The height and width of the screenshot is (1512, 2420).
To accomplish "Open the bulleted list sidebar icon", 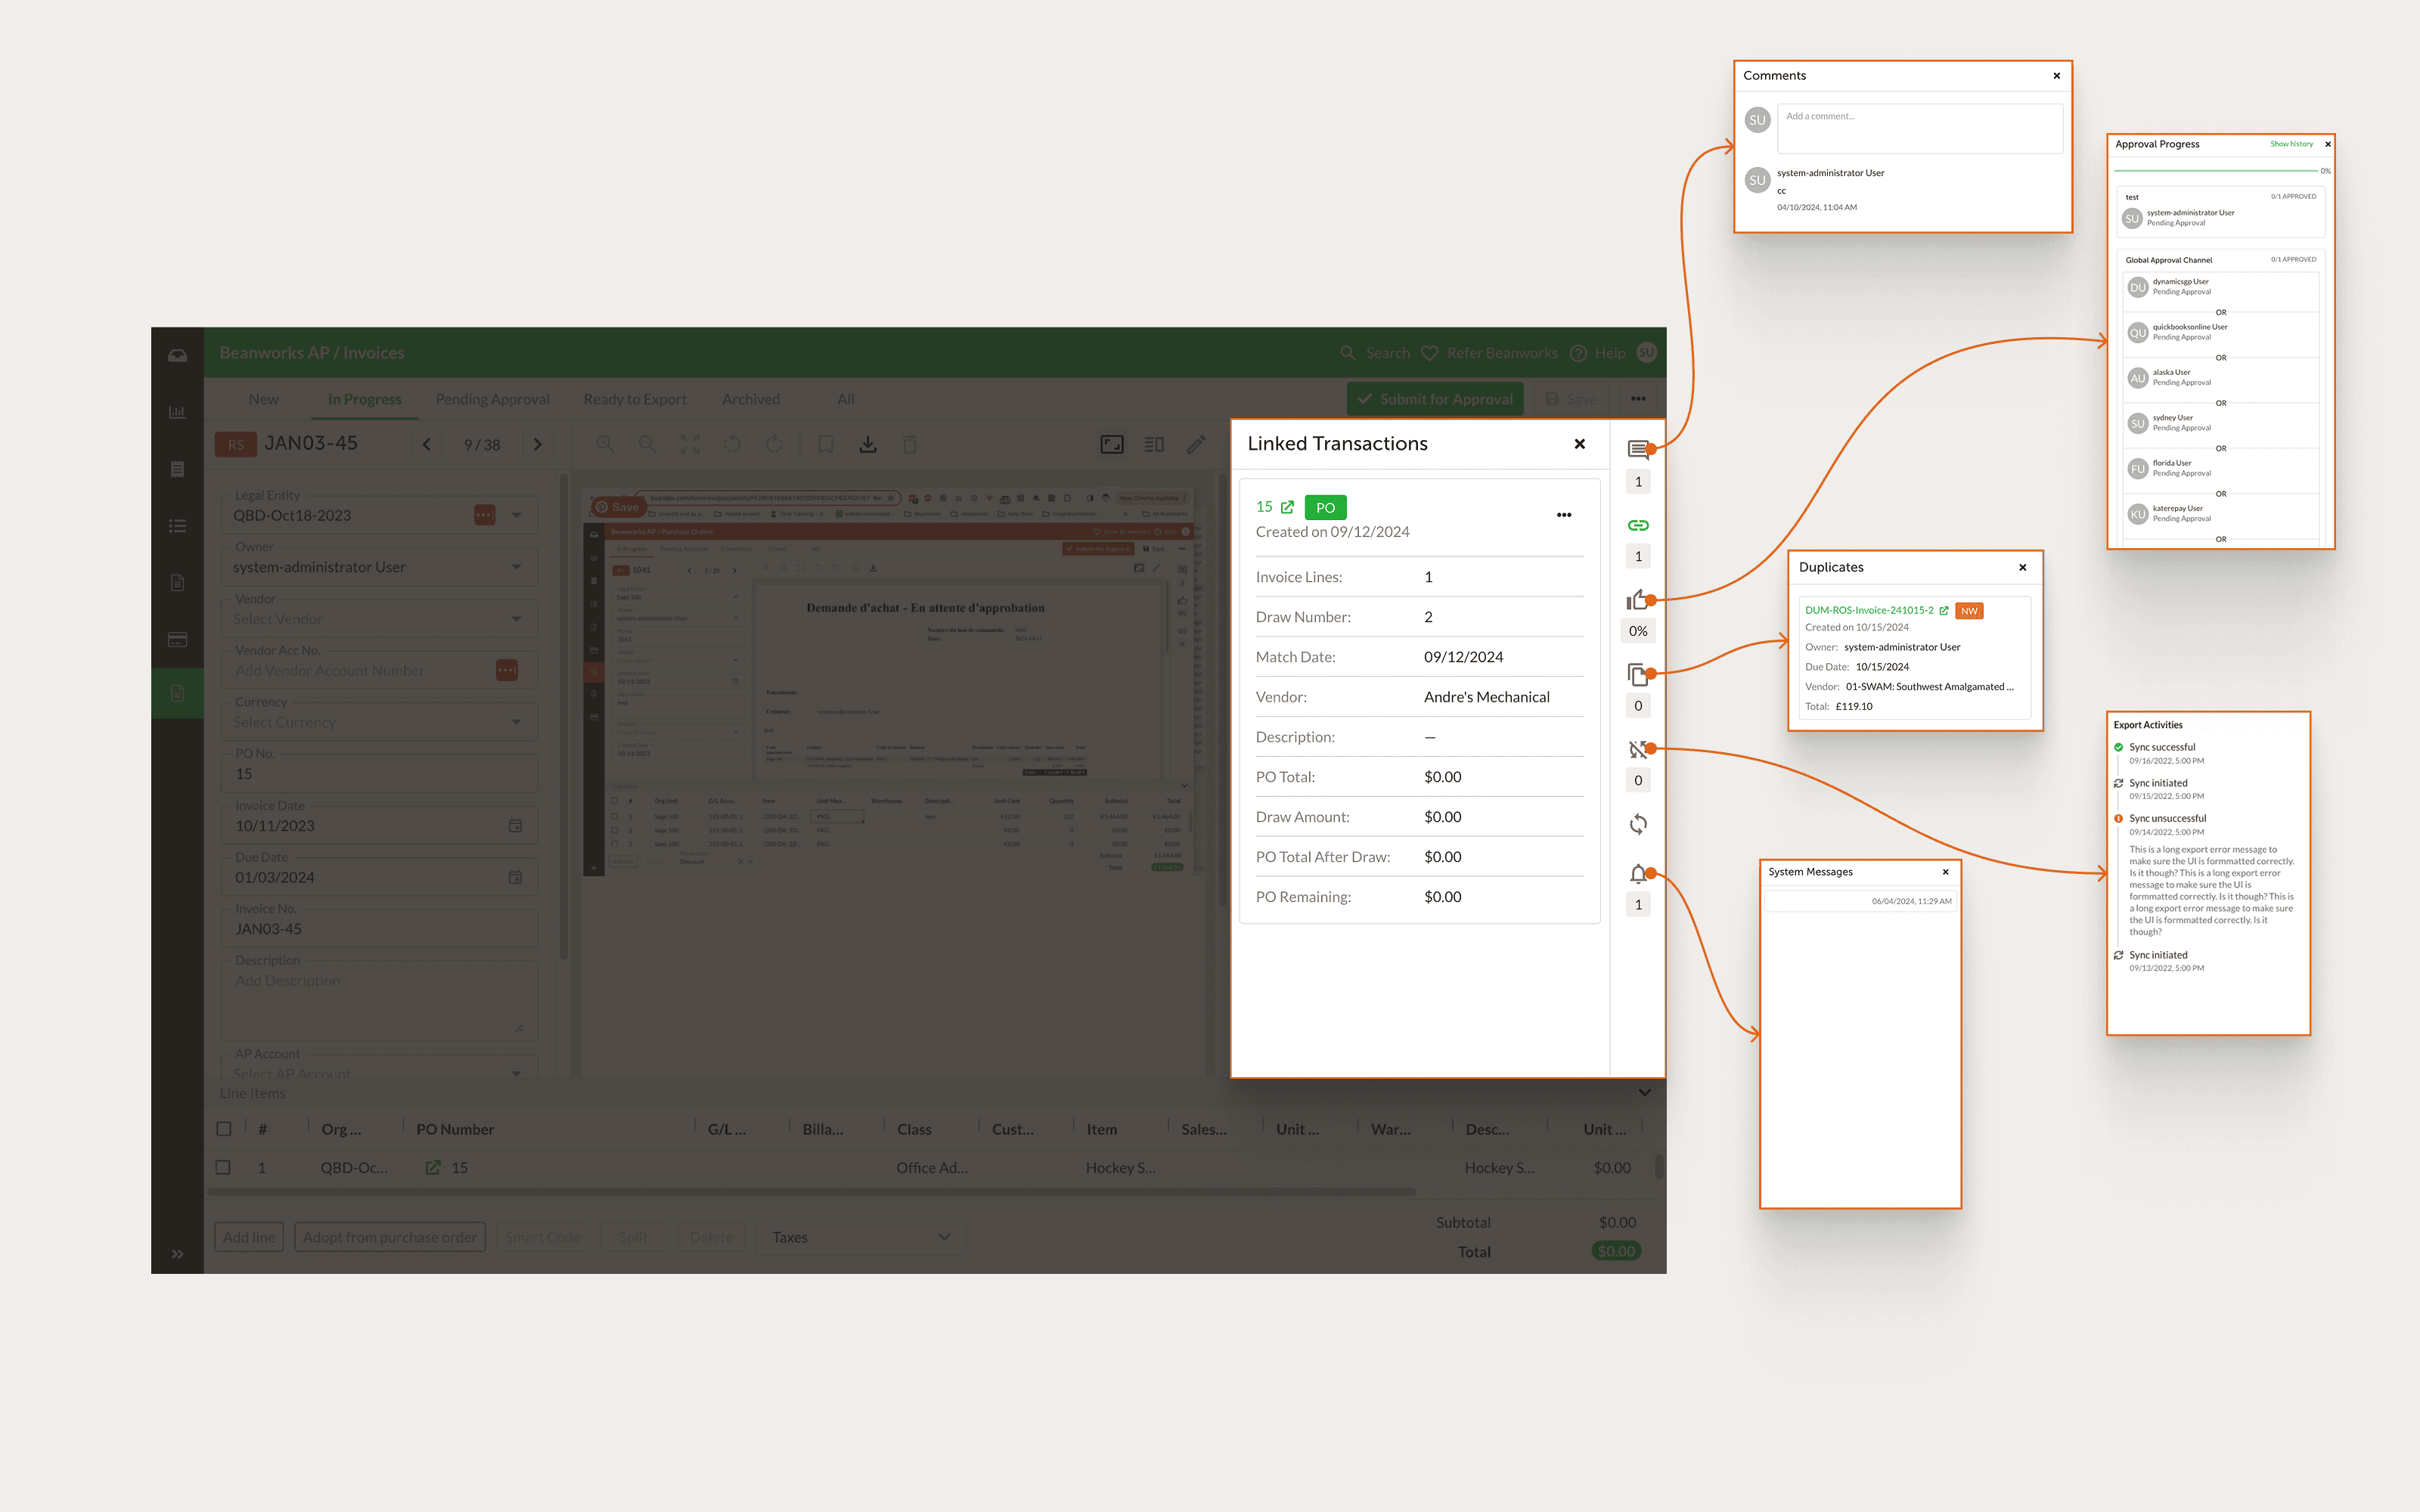I will [x=177, y=525].
